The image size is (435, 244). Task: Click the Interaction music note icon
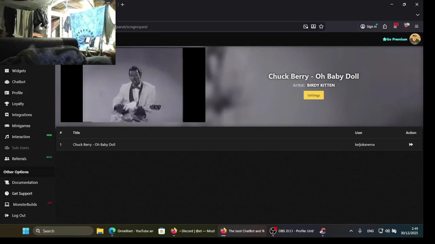click(7, 137)
